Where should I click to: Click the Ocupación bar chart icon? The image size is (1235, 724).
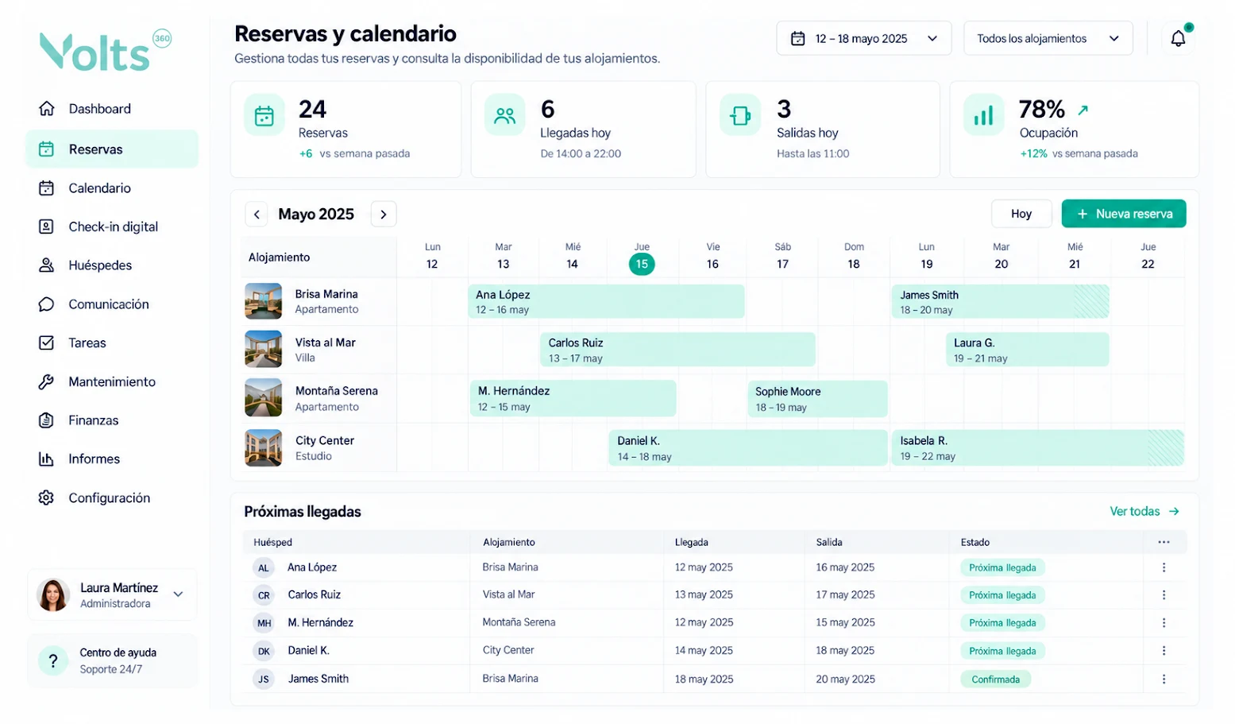pos(983,116)
